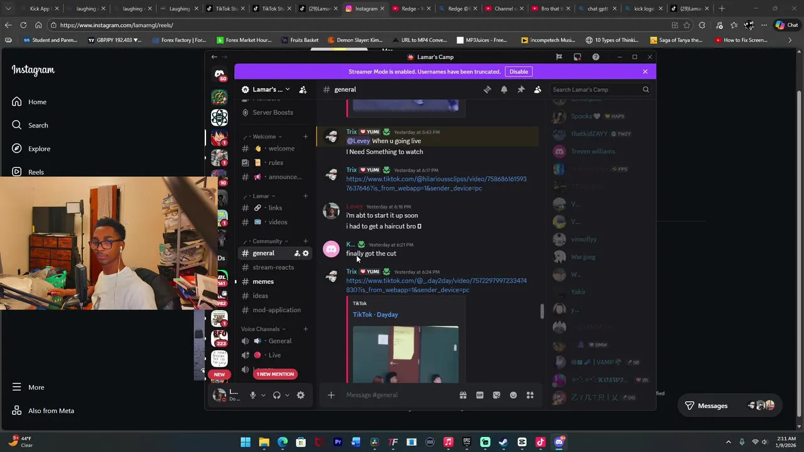Open headphone output options arrow
The height and width of the screenshot is (452, 804).
(x=287, y=395)
